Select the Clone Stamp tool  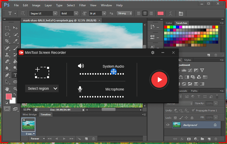pos(7,55)
